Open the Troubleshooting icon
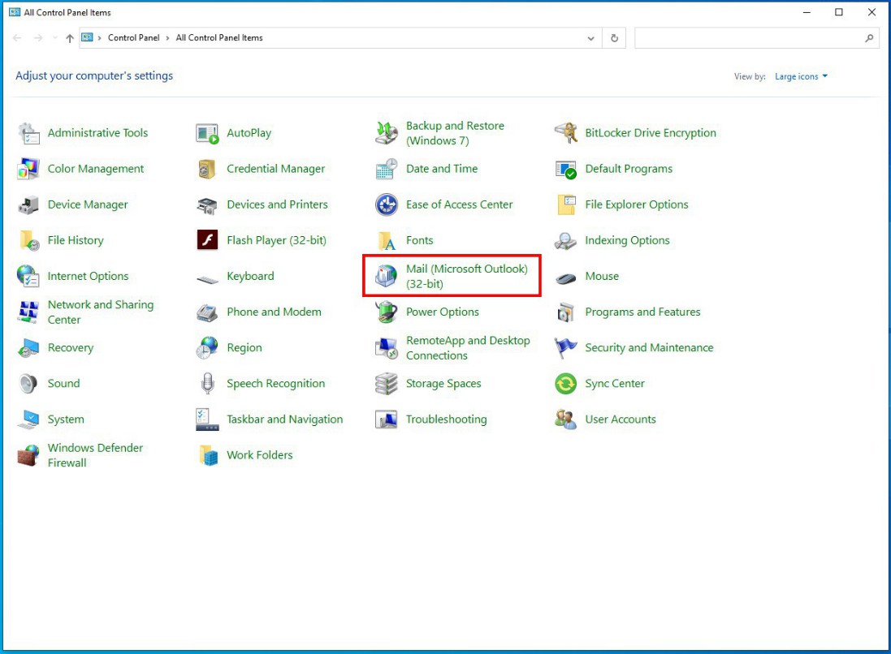This screenshot has width=891, height=654. tap(387, 420)
